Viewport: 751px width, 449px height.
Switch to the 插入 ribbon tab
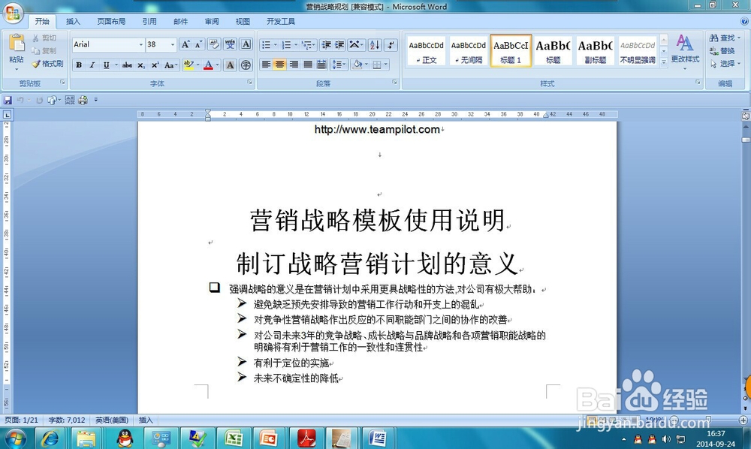click(73, 21)
